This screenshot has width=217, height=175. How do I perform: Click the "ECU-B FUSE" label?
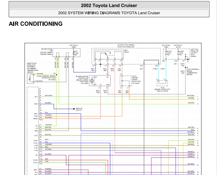pyautogui.click(x=169, y=52)
